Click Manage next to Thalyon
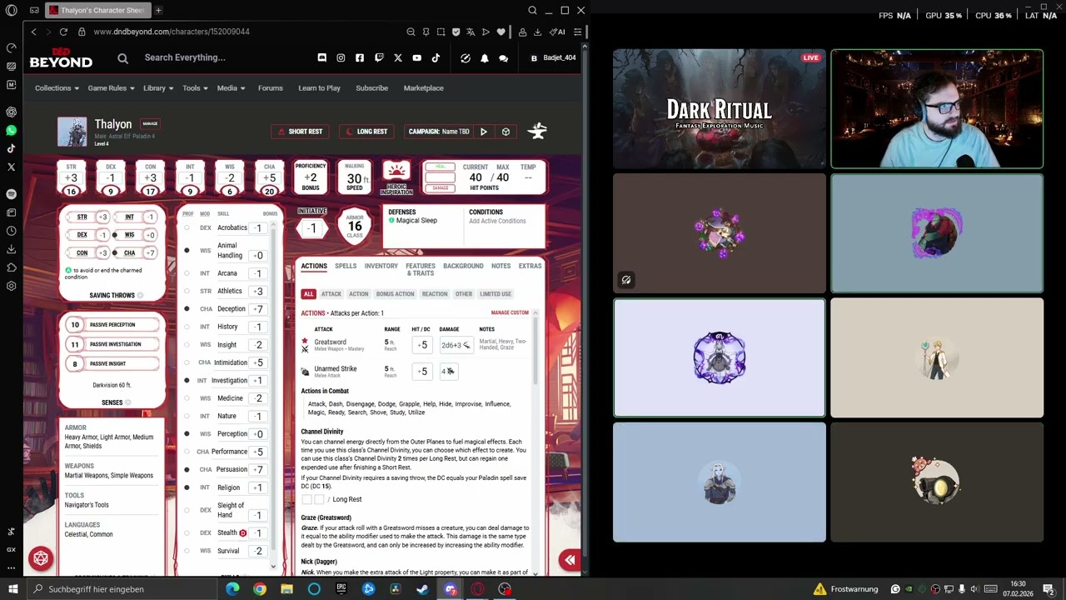 tap(150, 123)
